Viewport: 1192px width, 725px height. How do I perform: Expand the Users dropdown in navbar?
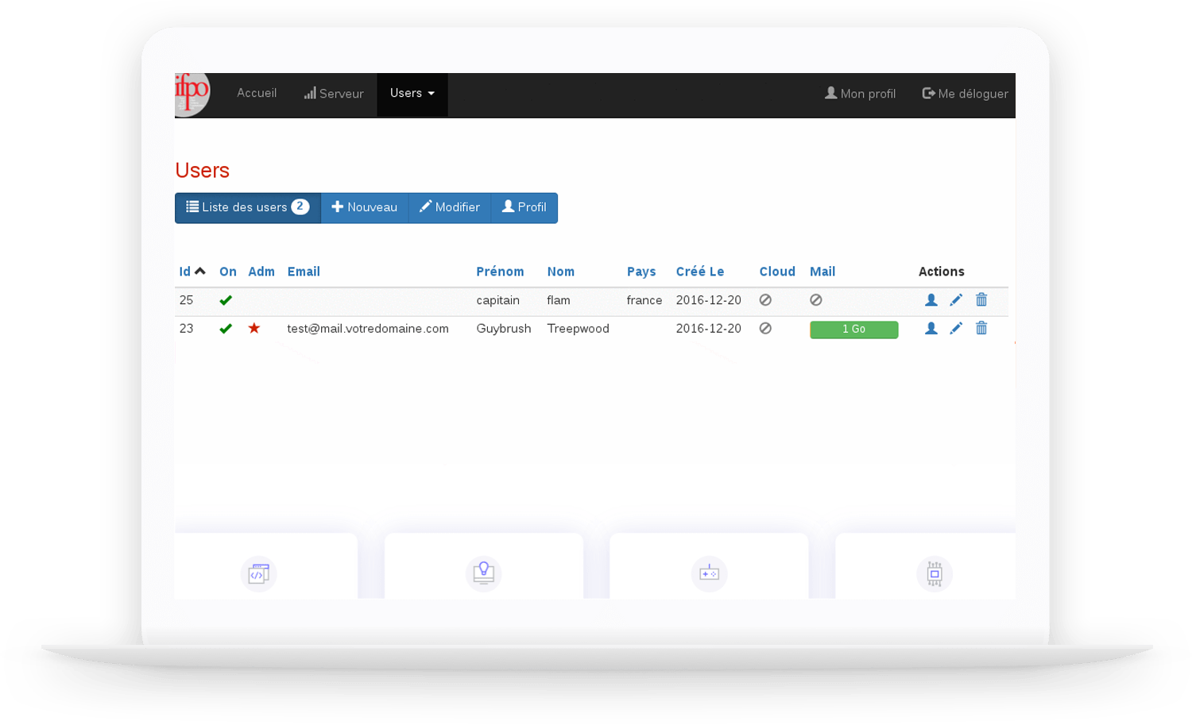(x=412, y=94)
